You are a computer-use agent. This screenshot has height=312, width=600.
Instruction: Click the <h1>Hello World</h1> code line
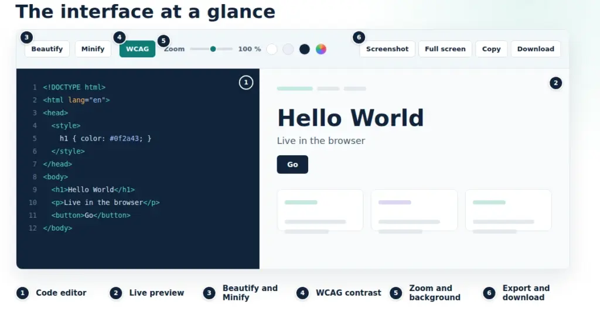93,190
